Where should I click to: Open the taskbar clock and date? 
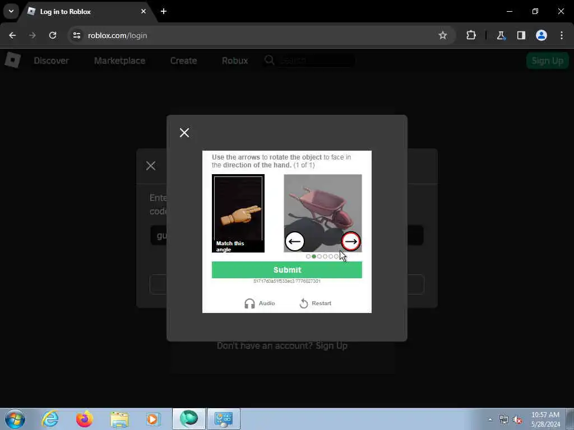545,419
